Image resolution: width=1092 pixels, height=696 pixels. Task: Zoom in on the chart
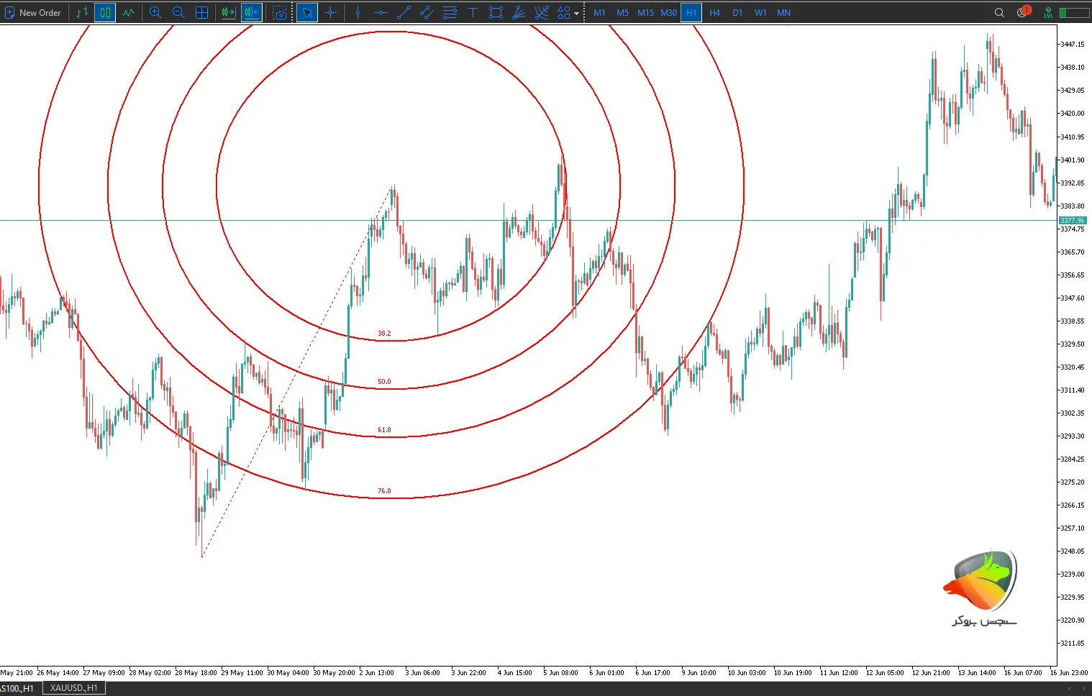click(x=155, y=12)
